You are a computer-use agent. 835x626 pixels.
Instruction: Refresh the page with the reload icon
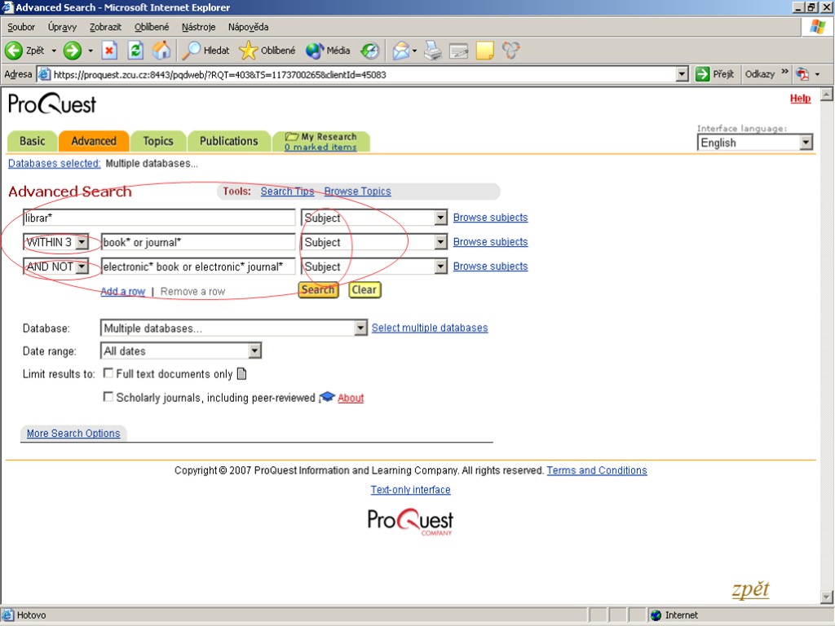pyautogui.click(x=135, y=51)
